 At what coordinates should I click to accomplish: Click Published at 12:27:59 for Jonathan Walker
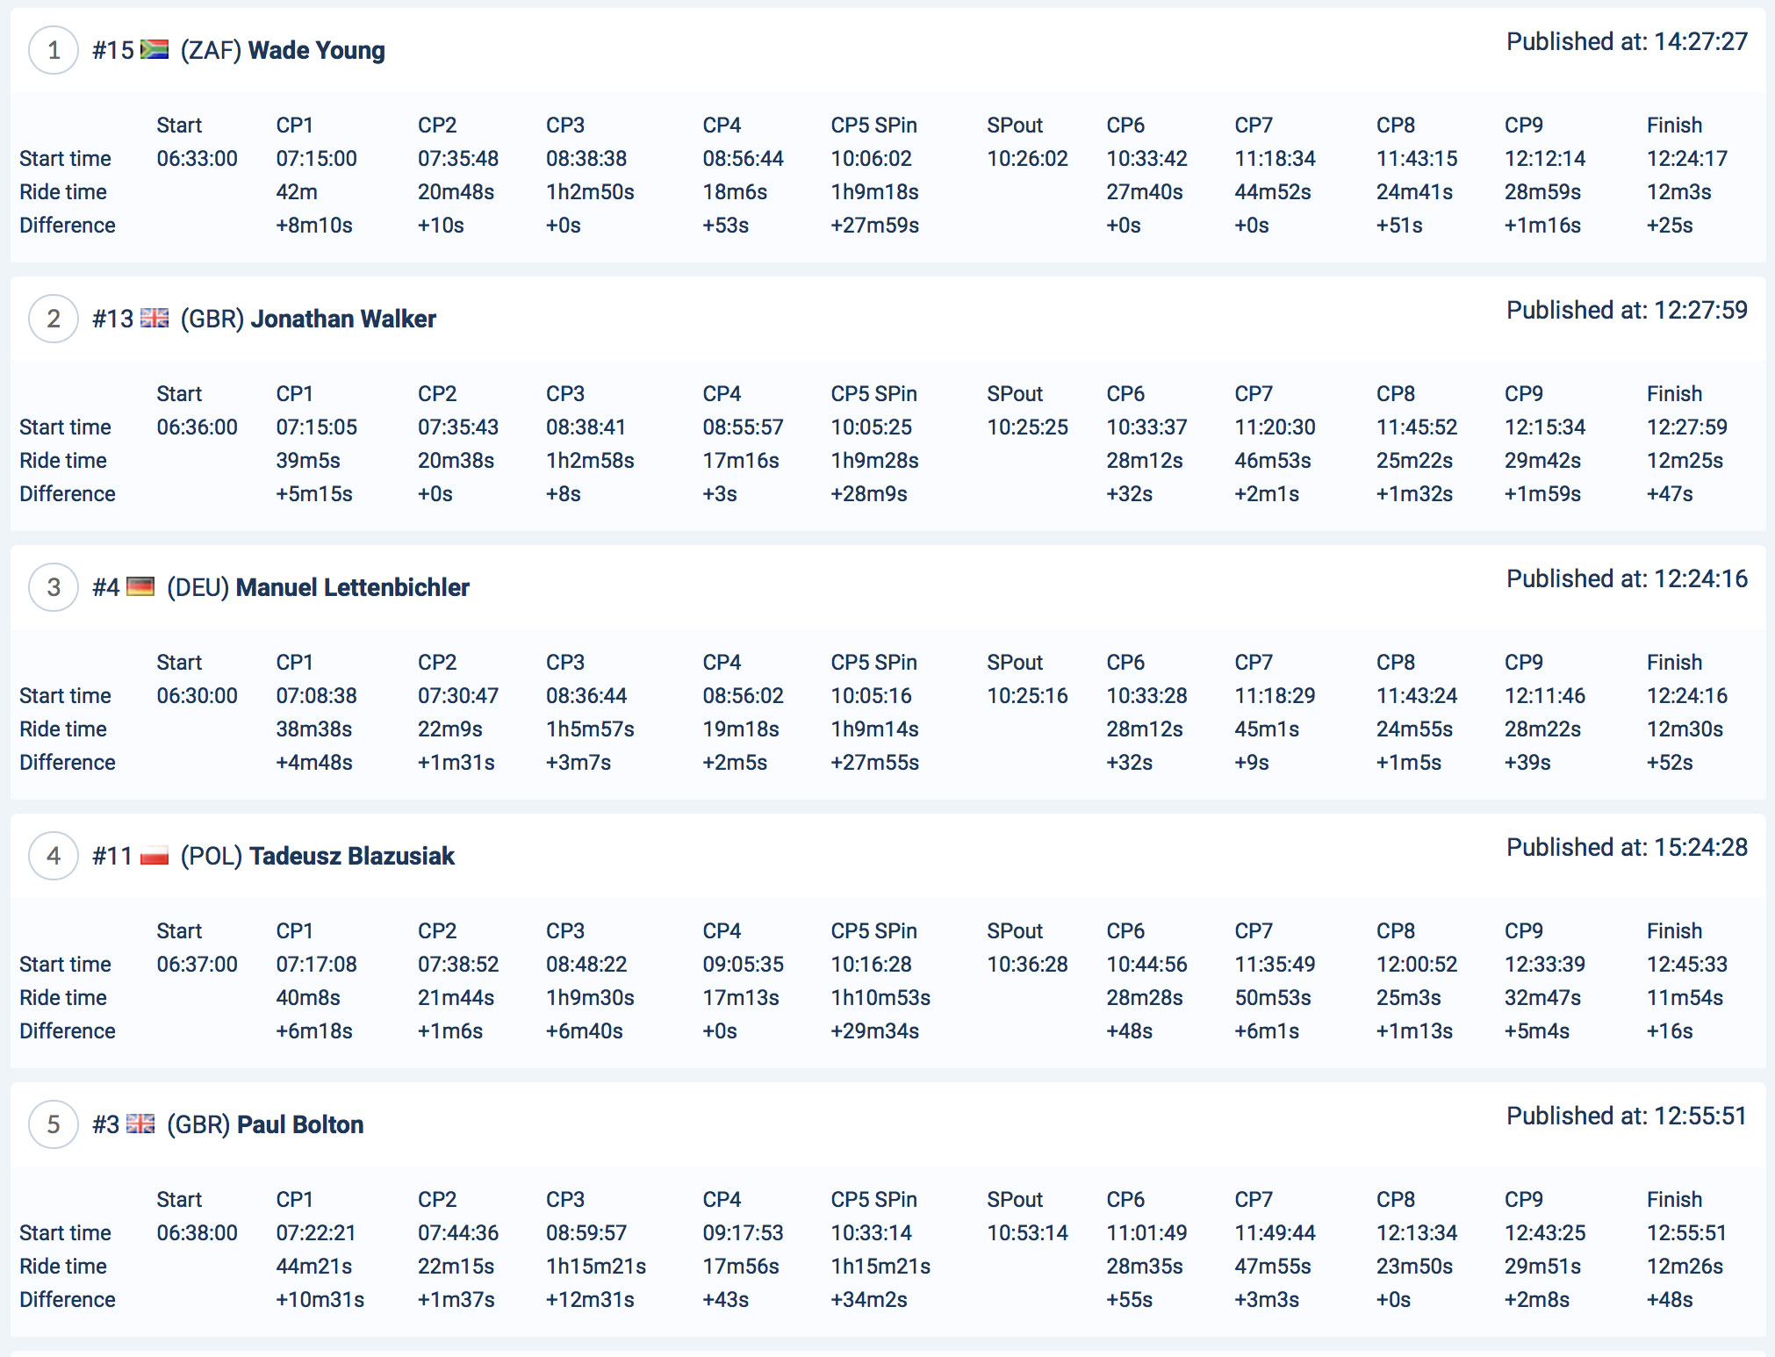[1627, 310]
